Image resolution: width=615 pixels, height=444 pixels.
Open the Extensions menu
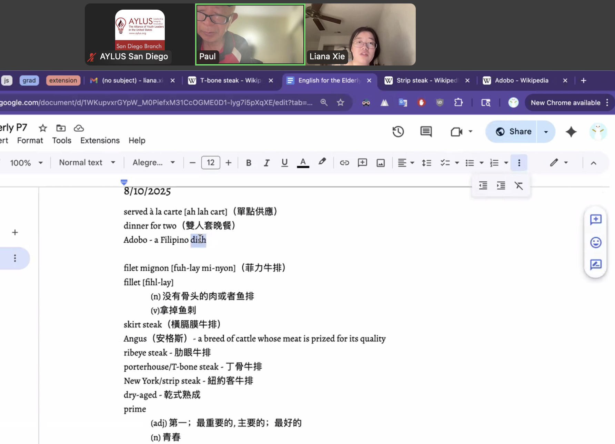point(100,140)
